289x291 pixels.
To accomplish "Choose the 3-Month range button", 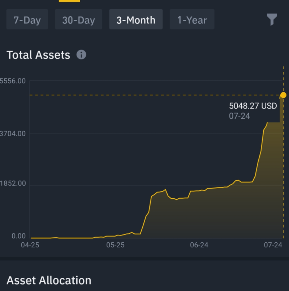I will 136,19.
